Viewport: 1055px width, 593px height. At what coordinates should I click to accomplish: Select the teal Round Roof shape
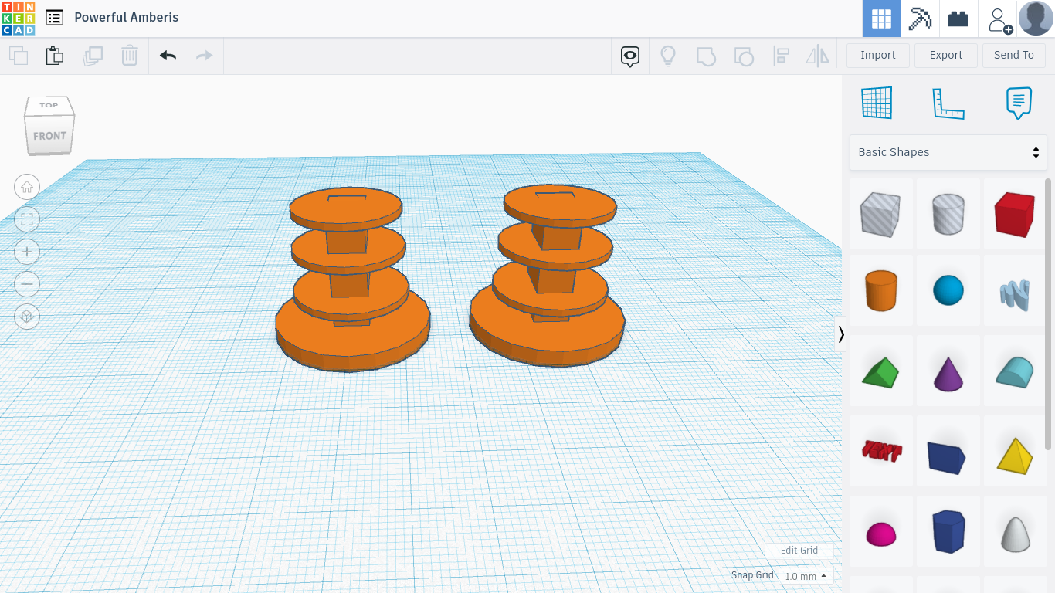(x=1015, y=371)
